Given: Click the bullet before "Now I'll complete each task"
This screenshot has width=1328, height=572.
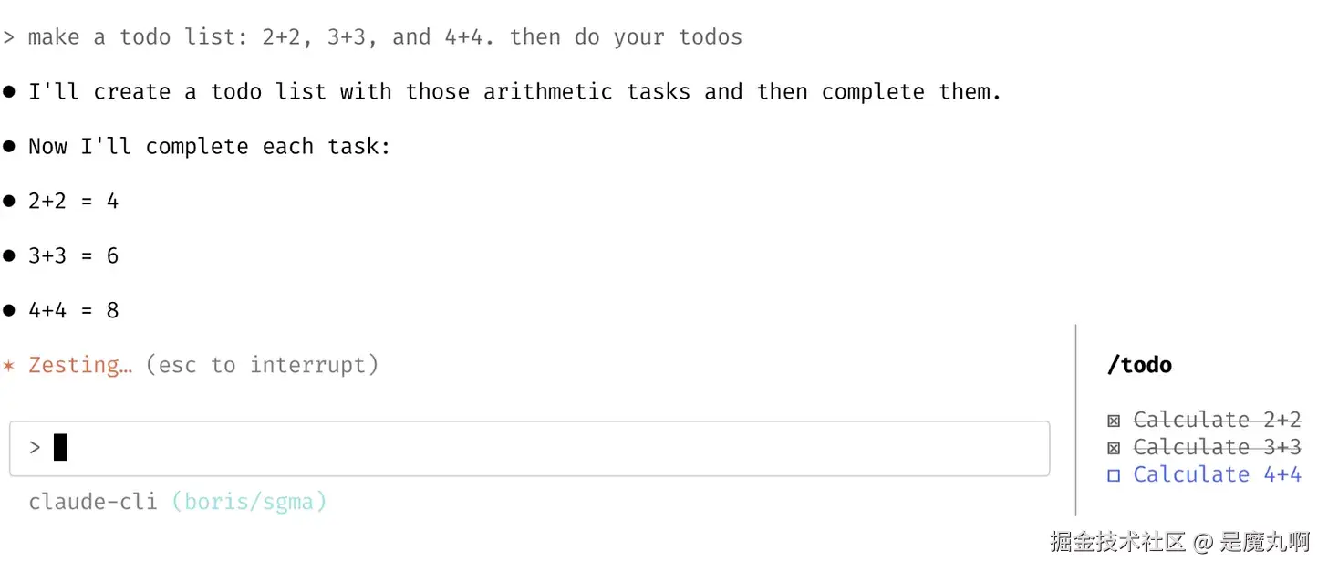Looking at the screenshot, I should click(9, 147).
